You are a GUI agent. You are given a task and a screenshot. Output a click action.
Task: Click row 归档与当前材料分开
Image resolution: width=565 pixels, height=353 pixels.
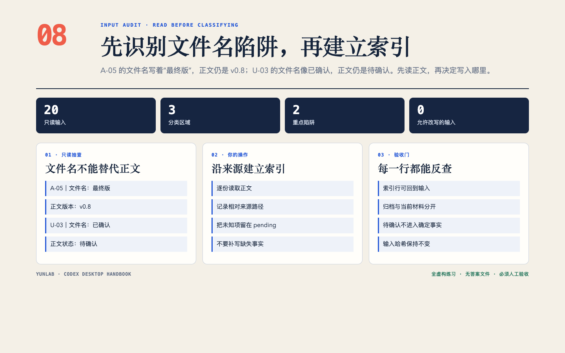449,207
